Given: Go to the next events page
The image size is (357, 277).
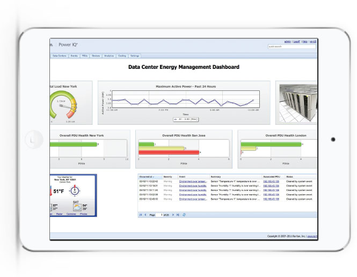Looking at the screenshot, I should coord(173,215).
